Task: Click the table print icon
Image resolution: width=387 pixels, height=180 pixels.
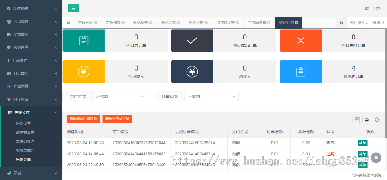Action: [x=376, y=119]
